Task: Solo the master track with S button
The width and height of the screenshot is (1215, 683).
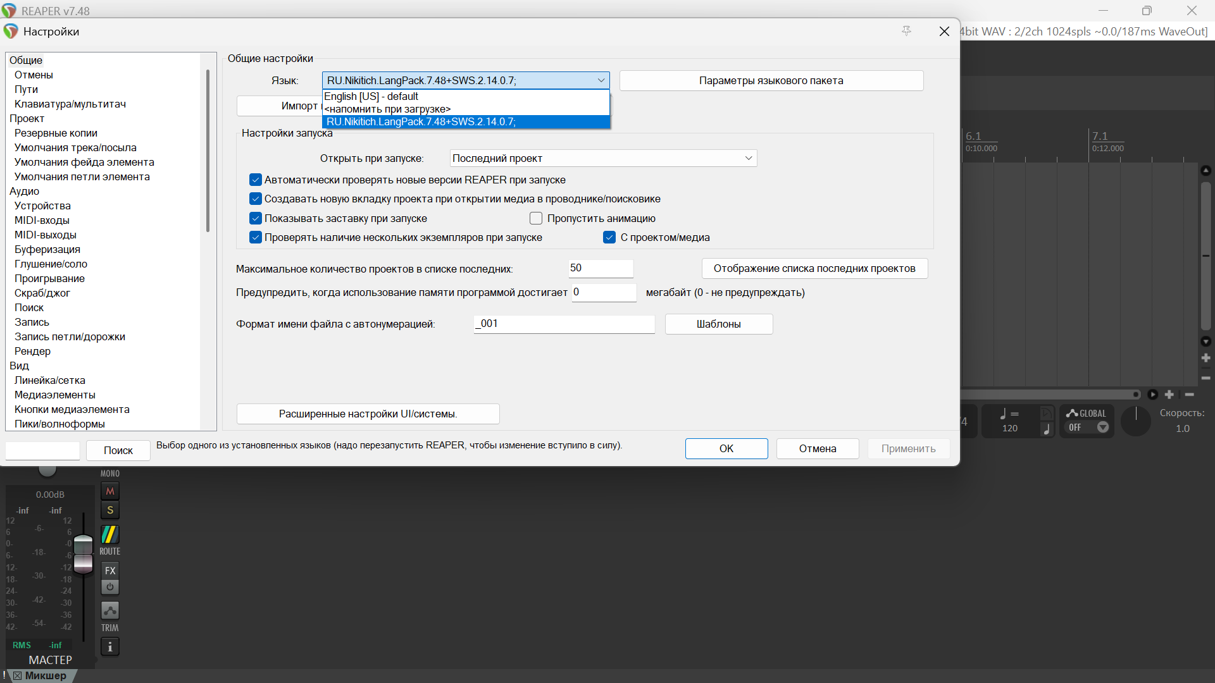Action: [x=110, y=510]
